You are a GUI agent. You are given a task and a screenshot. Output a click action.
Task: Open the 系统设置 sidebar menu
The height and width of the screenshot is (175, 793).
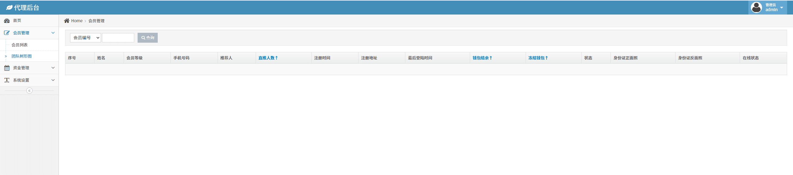pyautogui.click(x=29, y=80)
